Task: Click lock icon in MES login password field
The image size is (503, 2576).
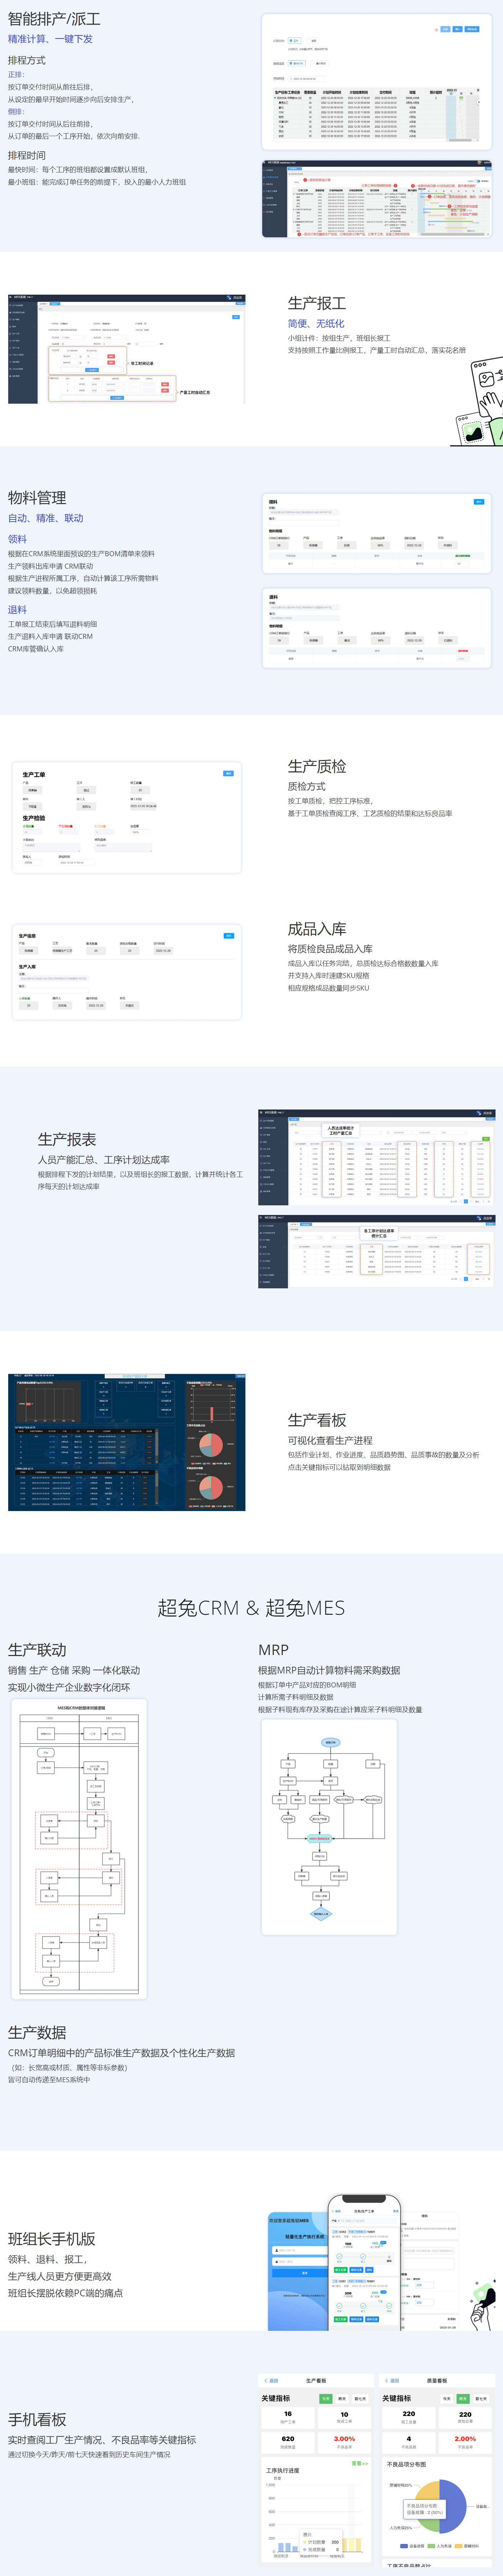Action: (x=277, y=2262)
